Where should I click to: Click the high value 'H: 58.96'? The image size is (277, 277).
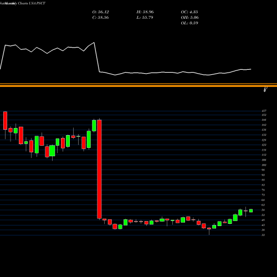coord(145,12)
